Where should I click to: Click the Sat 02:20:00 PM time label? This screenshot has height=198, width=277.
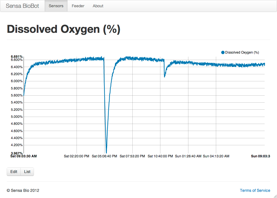[x=77, y=156]
